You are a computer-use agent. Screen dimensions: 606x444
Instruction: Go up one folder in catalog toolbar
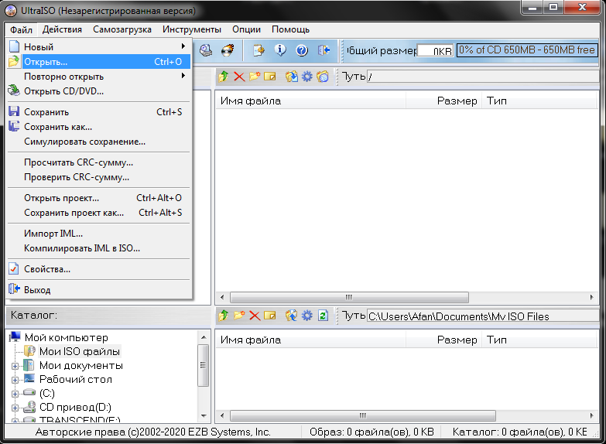[224, 316]
